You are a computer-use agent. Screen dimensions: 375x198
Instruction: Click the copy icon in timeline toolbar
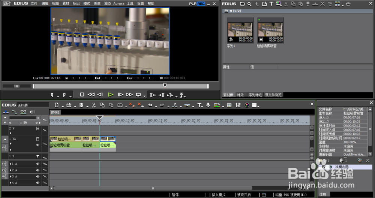tap(102, 105)
